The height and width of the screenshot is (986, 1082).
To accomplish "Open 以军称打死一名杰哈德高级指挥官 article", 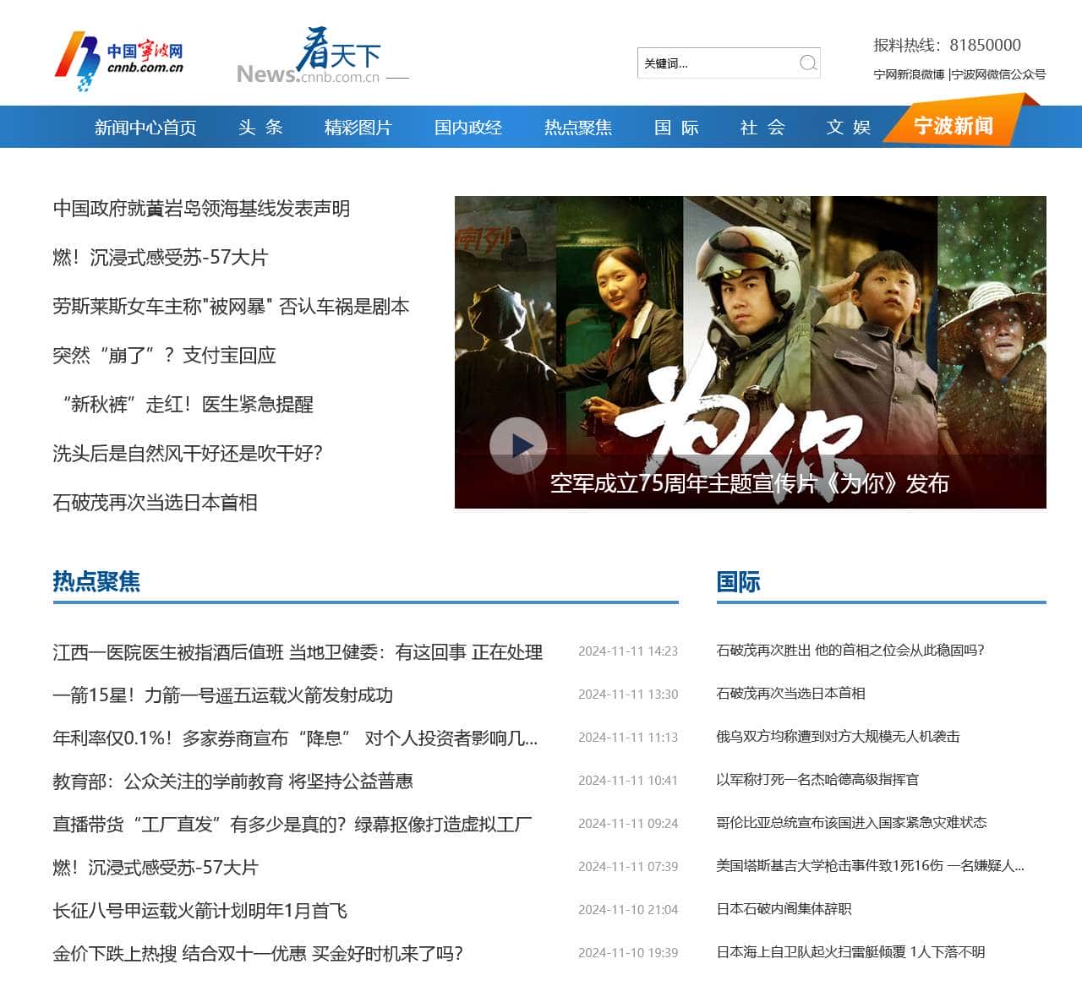I will point(817,780).
